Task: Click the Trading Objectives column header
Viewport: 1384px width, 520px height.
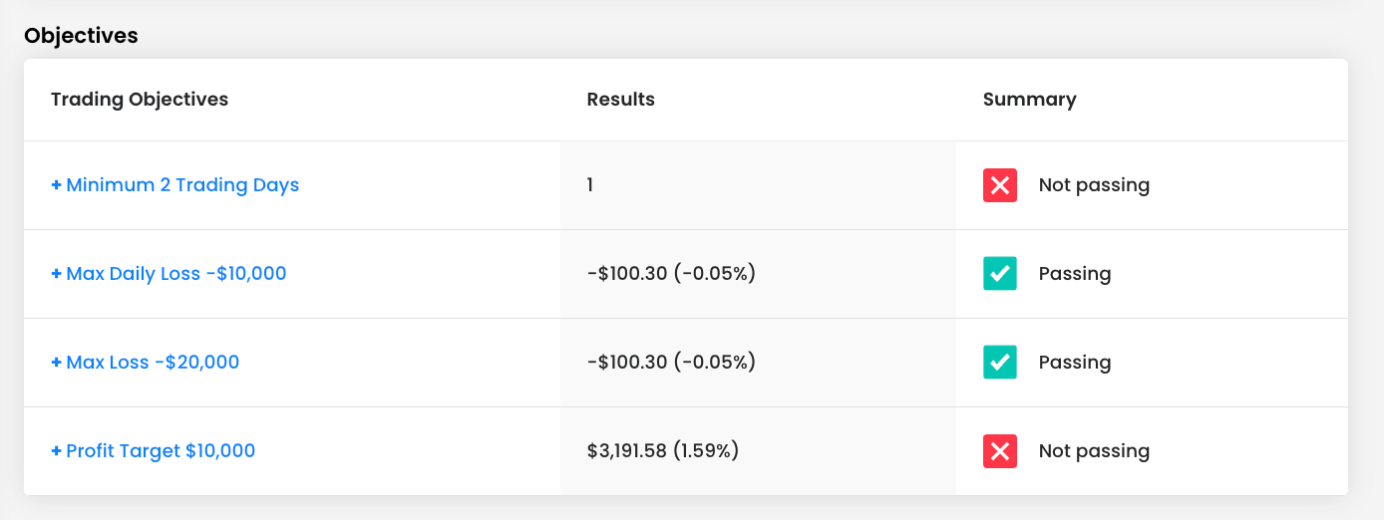Action: click(x=140, y=100)
